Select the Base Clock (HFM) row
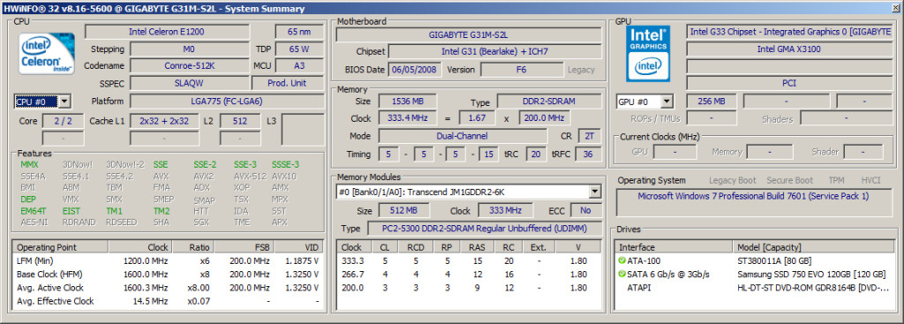The width and height of the screenshot is (904, 324). (169, 274)
